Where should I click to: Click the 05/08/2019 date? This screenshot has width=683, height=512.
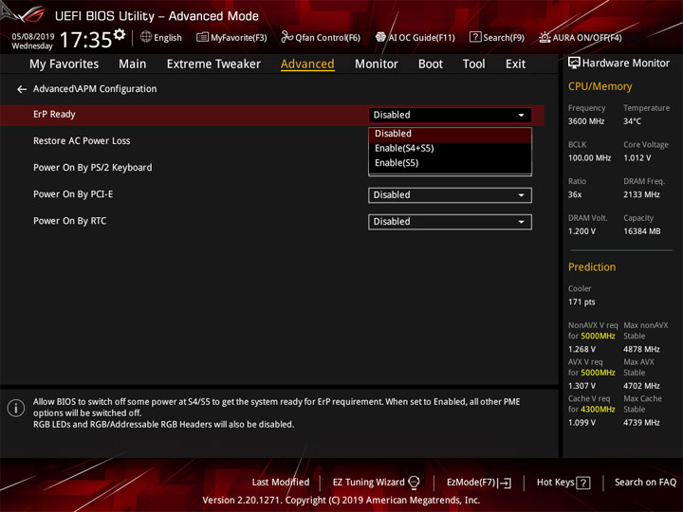32,37
